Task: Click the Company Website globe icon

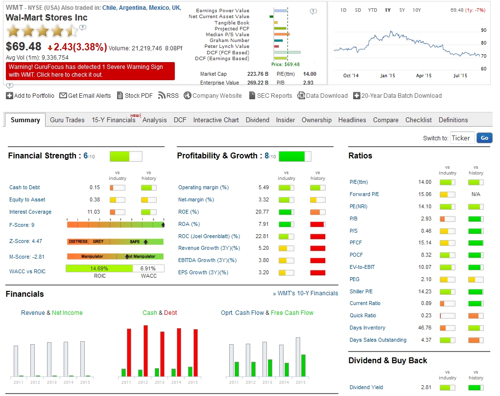Action: (188, 95)
